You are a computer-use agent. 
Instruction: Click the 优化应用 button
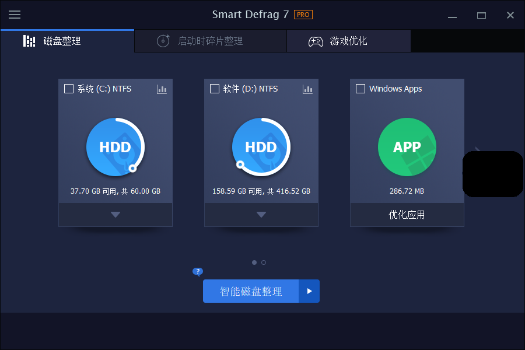pyautogui.click(x=407, y=215)
